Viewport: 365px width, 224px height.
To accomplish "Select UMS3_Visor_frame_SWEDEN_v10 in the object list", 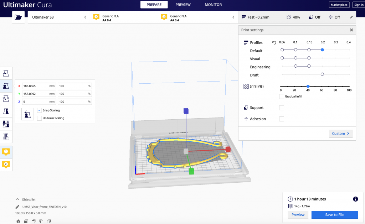I will point(45,207).
